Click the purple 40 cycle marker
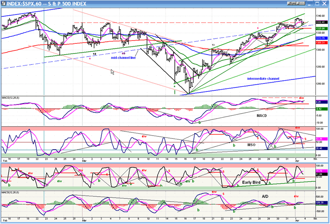The height and width of the screenshot is (224, 330). [x=123, y=53]
